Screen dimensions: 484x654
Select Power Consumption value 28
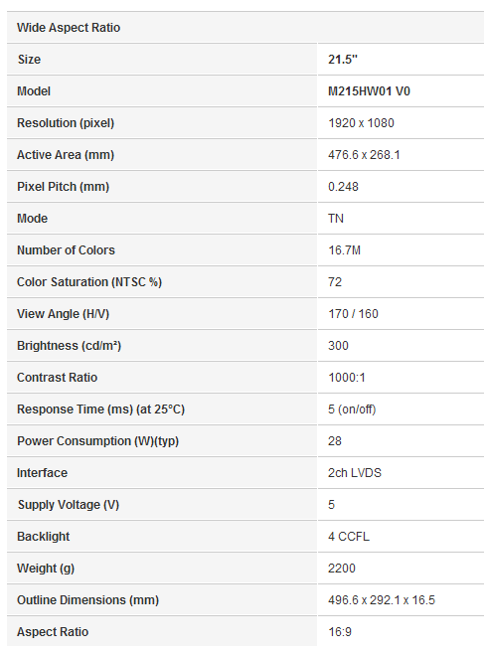pyautogui.click(x=335, y=441)
